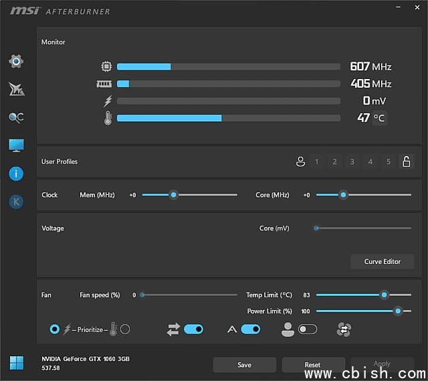Viewport: 428px width, 381px height.
Task: Click the GPU core clock chip icon
Action: point(106,66)
